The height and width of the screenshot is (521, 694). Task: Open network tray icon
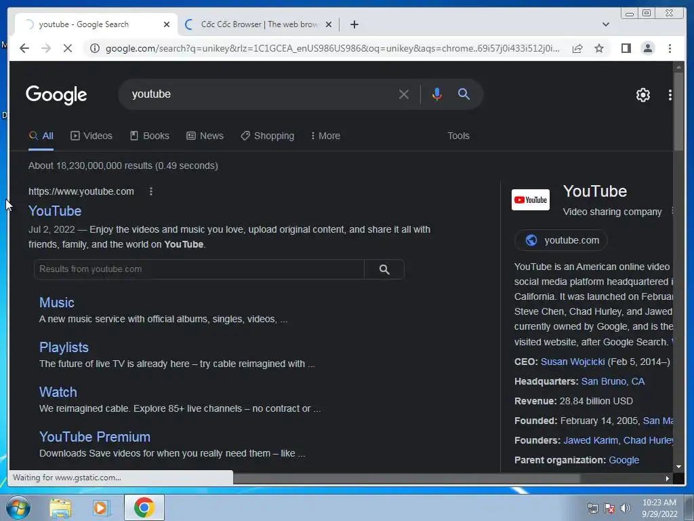pos(592,508)
